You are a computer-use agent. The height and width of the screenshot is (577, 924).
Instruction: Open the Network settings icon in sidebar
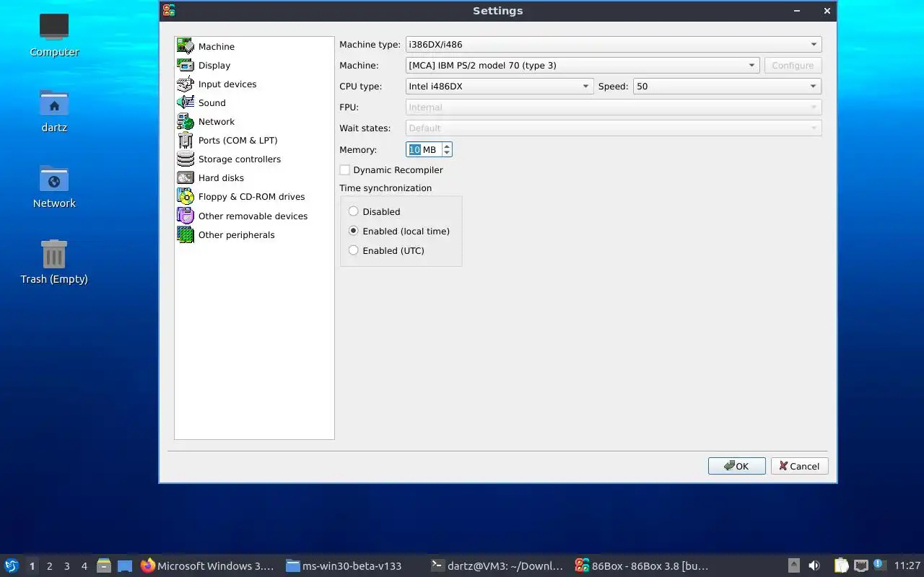pyautogui.click(x=186, y=121)
